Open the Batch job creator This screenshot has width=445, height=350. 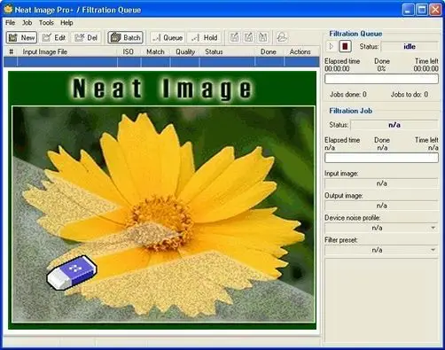click(125, 37)
